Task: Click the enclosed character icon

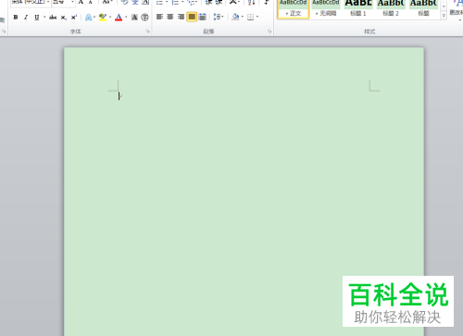Action: 144,18
